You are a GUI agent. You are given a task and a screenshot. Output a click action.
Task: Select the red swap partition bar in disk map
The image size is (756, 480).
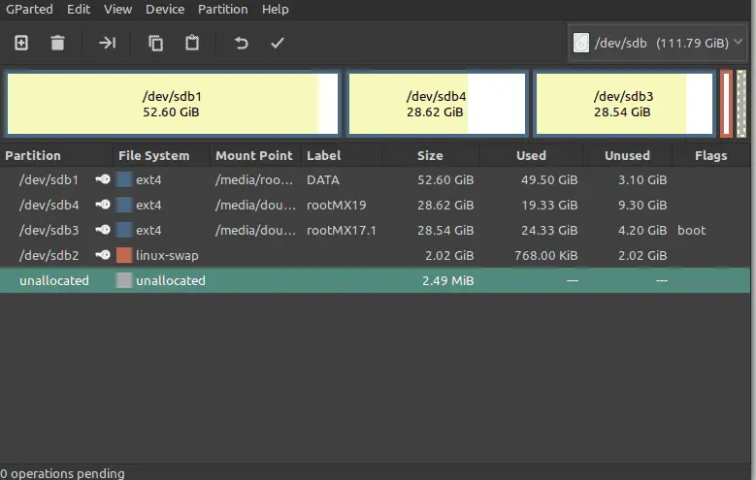726,104
